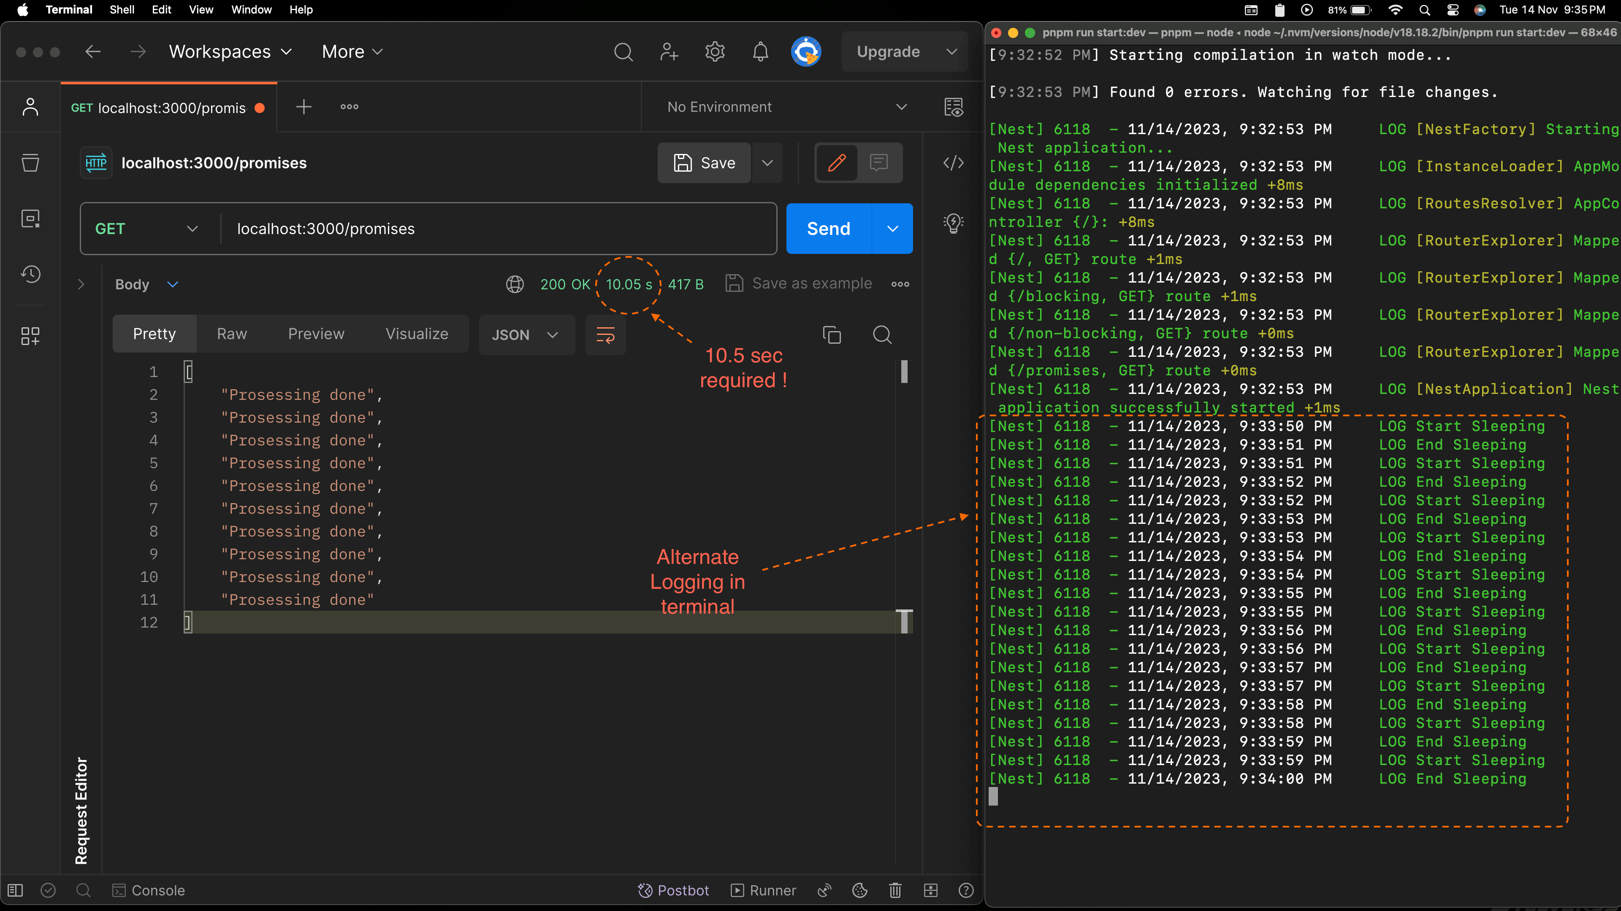Expand the Upgrade dropdown arrow
Viewport: 1621px width, 911px height.
pyautogui.click(x=952, y=51)
